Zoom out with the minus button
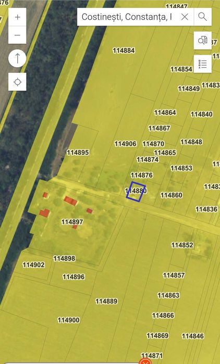The height and width of the screenshot is (364, 220). (17, 35)
